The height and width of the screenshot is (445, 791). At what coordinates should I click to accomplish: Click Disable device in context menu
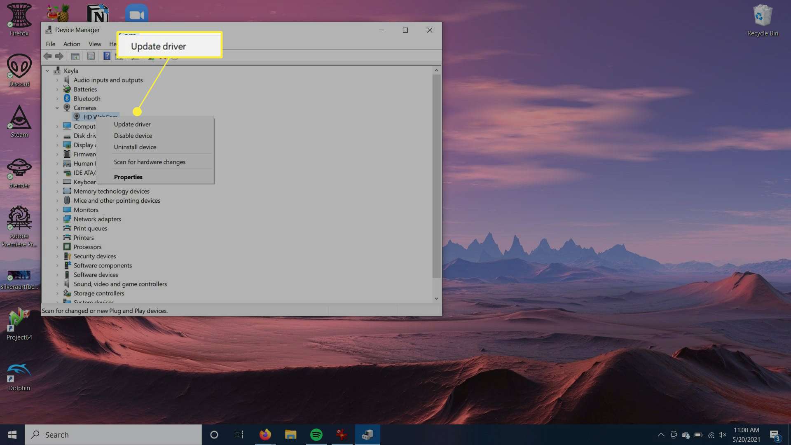(x=133, y=135)
